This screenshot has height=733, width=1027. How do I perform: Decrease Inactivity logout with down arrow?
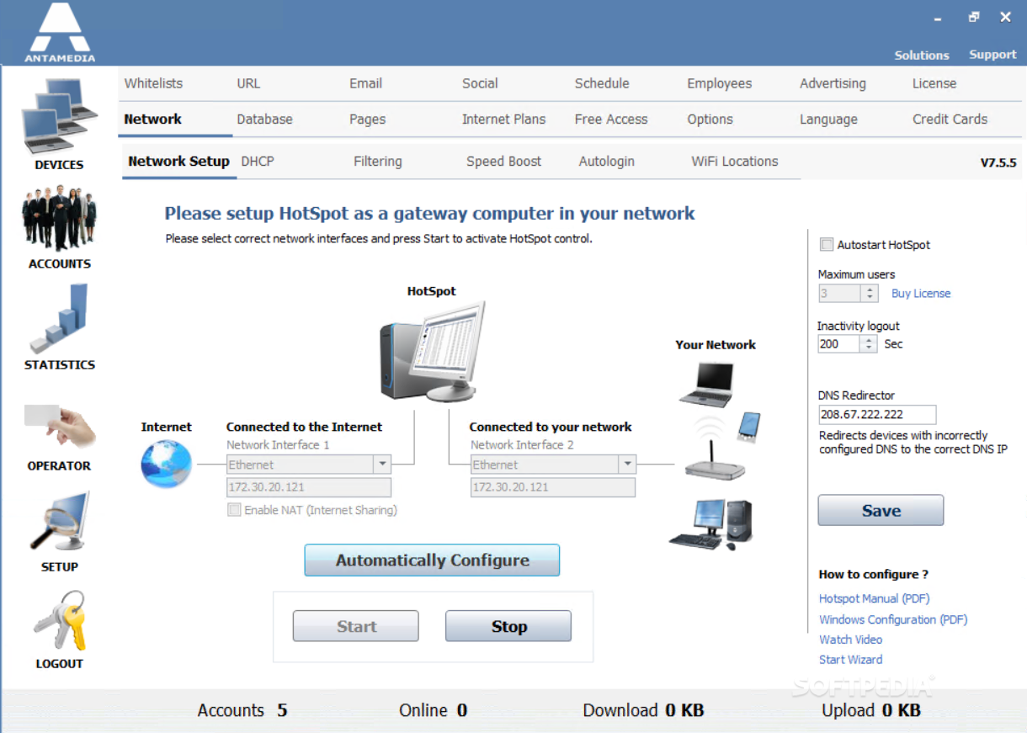tap(870, 348)
